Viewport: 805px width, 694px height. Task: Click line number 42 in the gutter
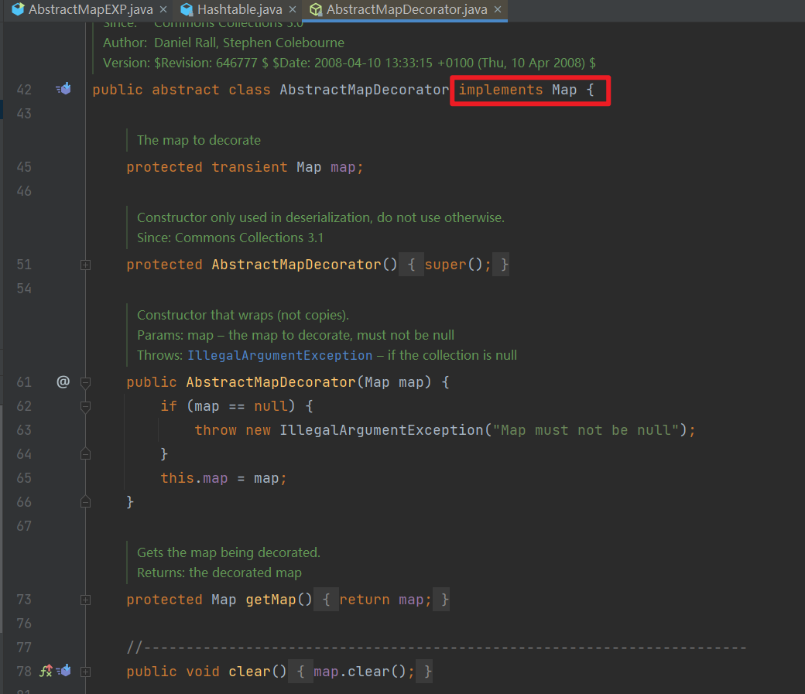24,89
